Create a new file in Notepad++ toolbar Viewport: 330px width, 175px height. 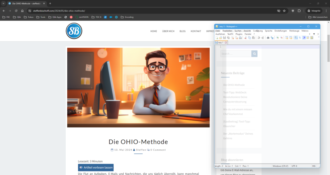[217, 38]
